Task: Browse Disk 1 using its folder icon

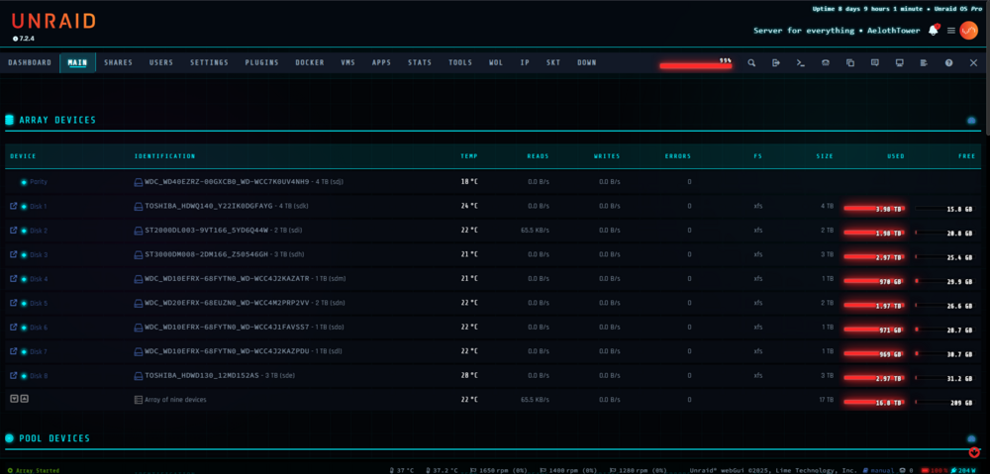Action: [x=13, y=206]
